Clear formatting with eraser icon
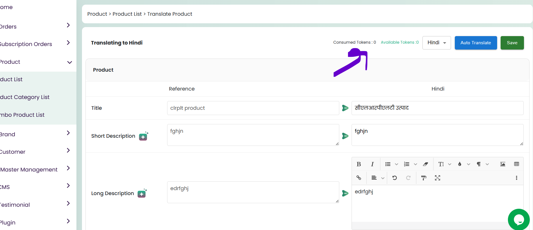Image resolution: width=533 pixels, height=230 pixels. point(426,164)
